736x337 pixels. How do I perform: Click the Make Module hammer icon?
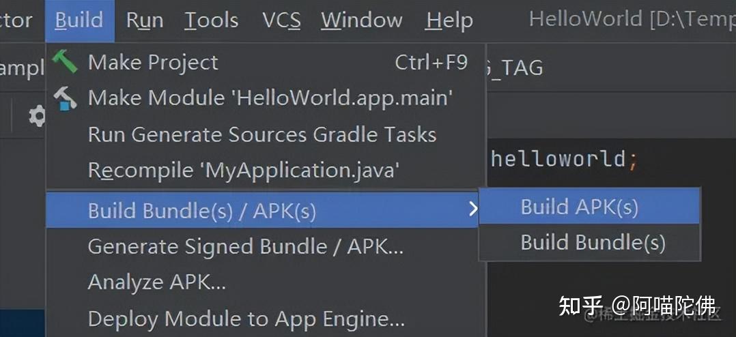coord(66,98)
